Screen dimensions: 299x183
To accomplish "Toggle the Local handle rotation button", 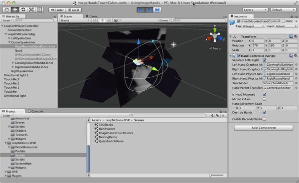I will click(x=74, y=10).
